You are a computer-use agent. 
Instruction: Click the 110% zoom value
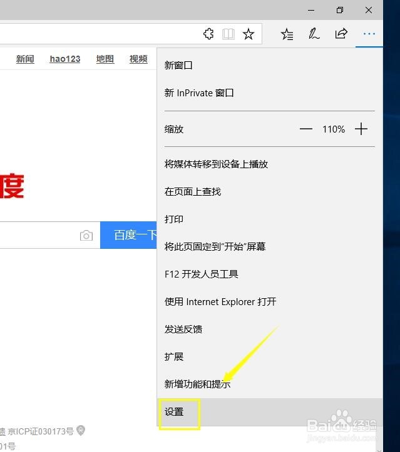[x=334, y=129]
